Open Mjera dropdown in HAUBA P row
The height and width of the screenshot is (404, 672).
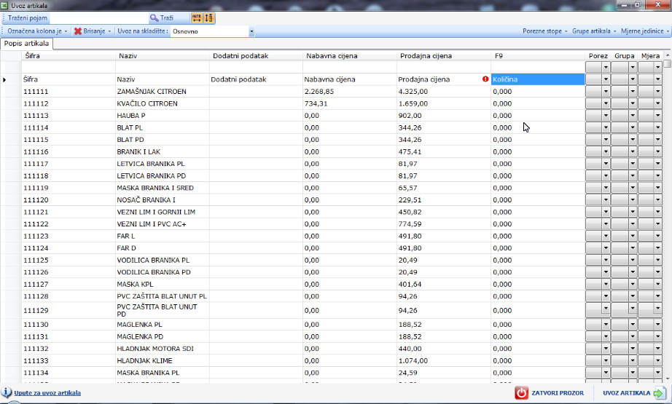[657, 115]
